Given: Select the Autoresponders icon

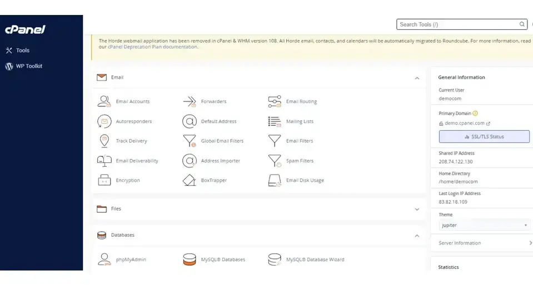Looking at the screenshot, I should click(x=104, y=121).
